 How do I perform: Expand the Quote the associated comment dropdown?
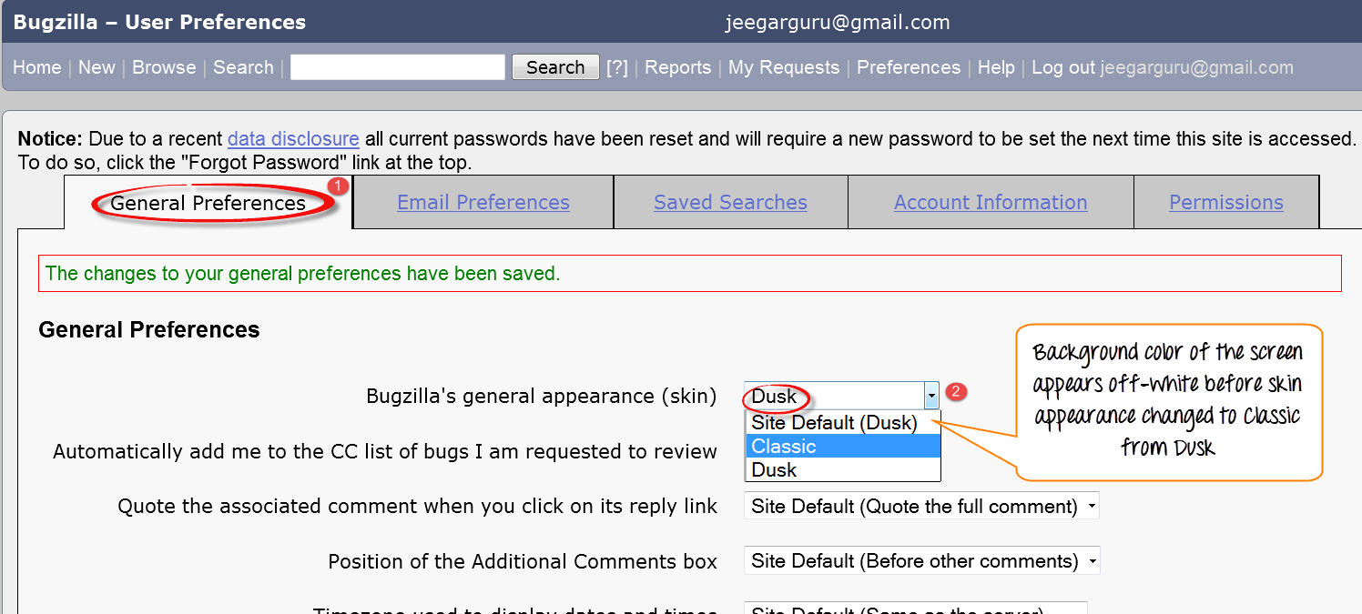(920, 506)
